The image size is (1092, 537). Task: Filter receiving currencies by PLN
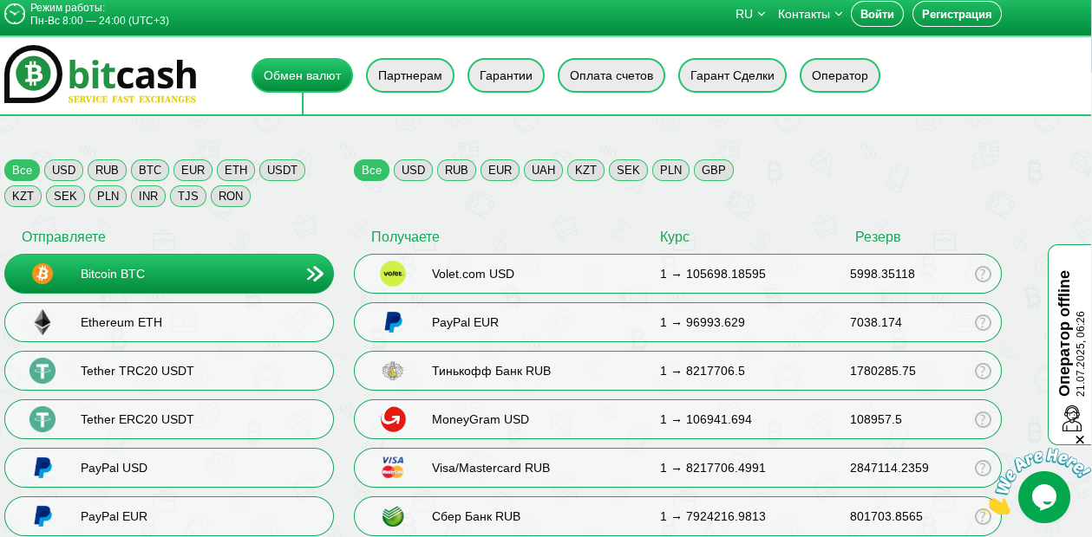tap(670, 170)
